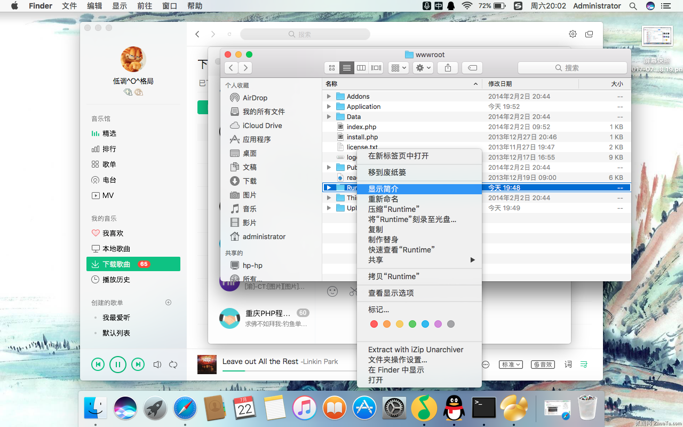
Task: Switch Finder to Cover Flow view
Action: (376, 68)
